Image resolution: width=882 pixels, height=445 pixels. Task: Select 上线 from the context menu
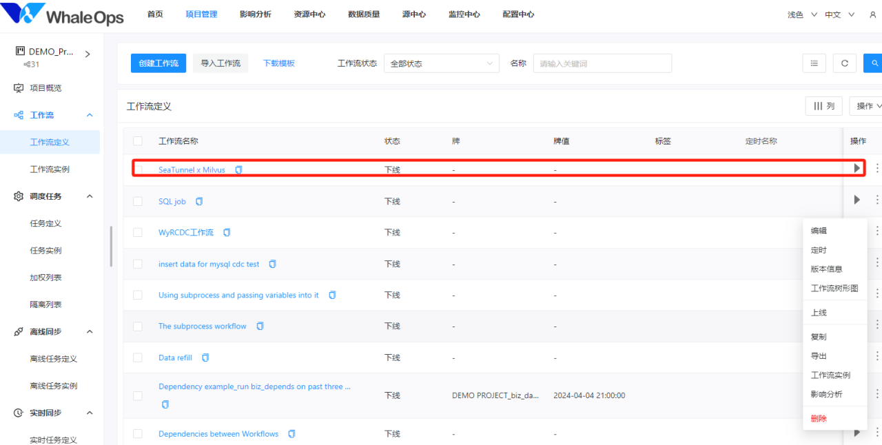(819, 313)
